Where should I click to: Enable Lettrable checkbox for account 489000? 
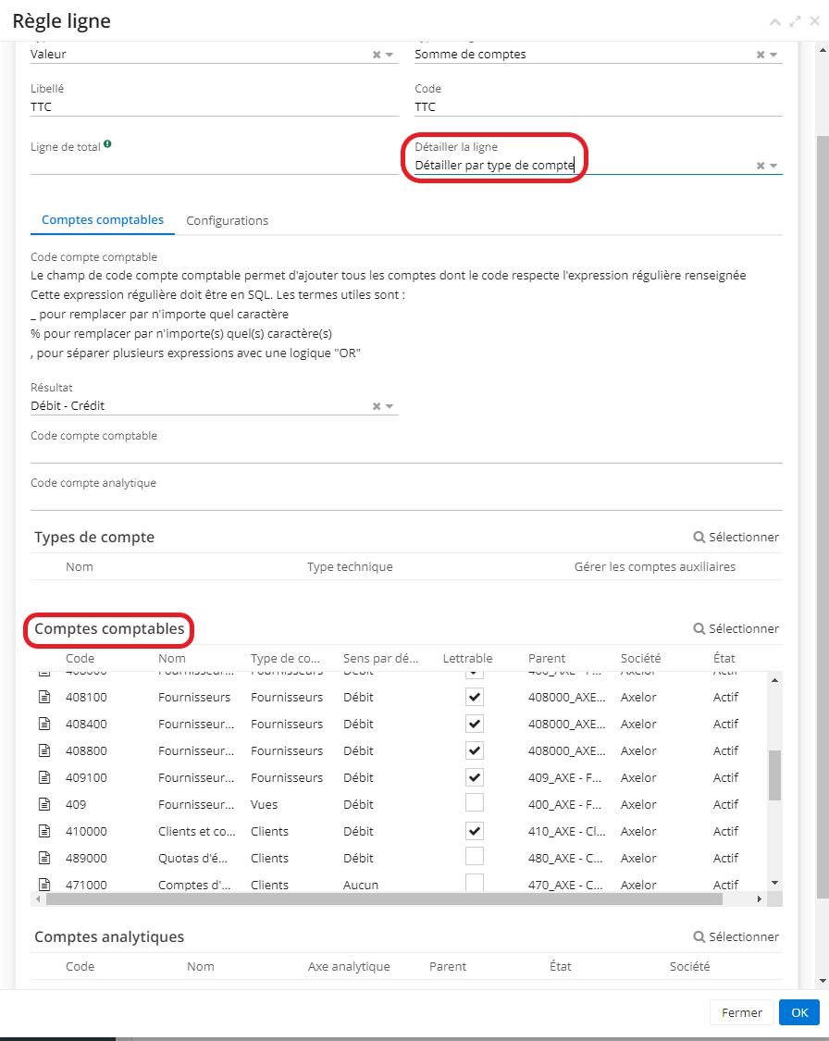(x=475, y=857)
